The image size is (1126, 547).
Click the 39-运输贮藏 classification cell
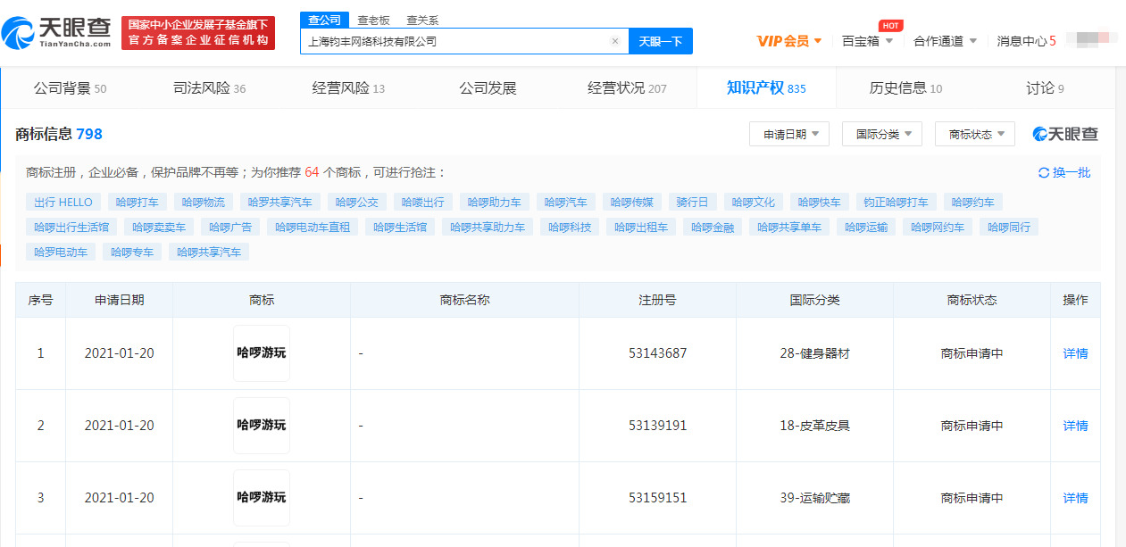[x=814, y=498]
